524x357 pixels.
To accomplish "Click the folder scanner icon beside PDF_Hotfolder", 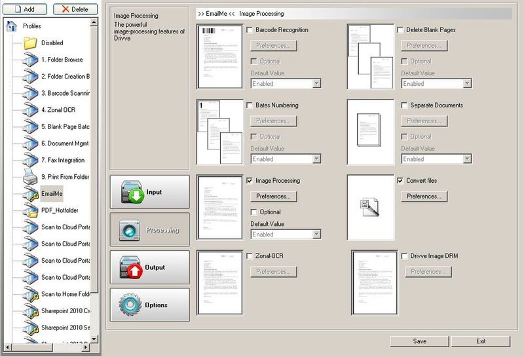I will [x=31, y=210].
